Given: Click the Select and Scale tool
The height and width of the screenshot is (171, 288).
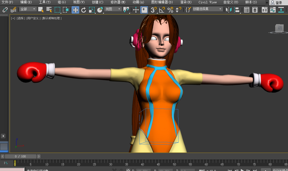Looking at the screenshot, I should tap(92, 10).
